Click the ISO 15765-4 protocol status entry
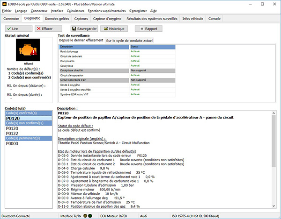281x219 pixels. click(195, 216)
